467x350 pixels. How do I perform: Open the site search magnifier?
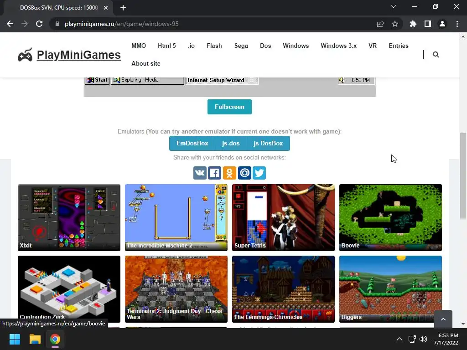(436, 55)
